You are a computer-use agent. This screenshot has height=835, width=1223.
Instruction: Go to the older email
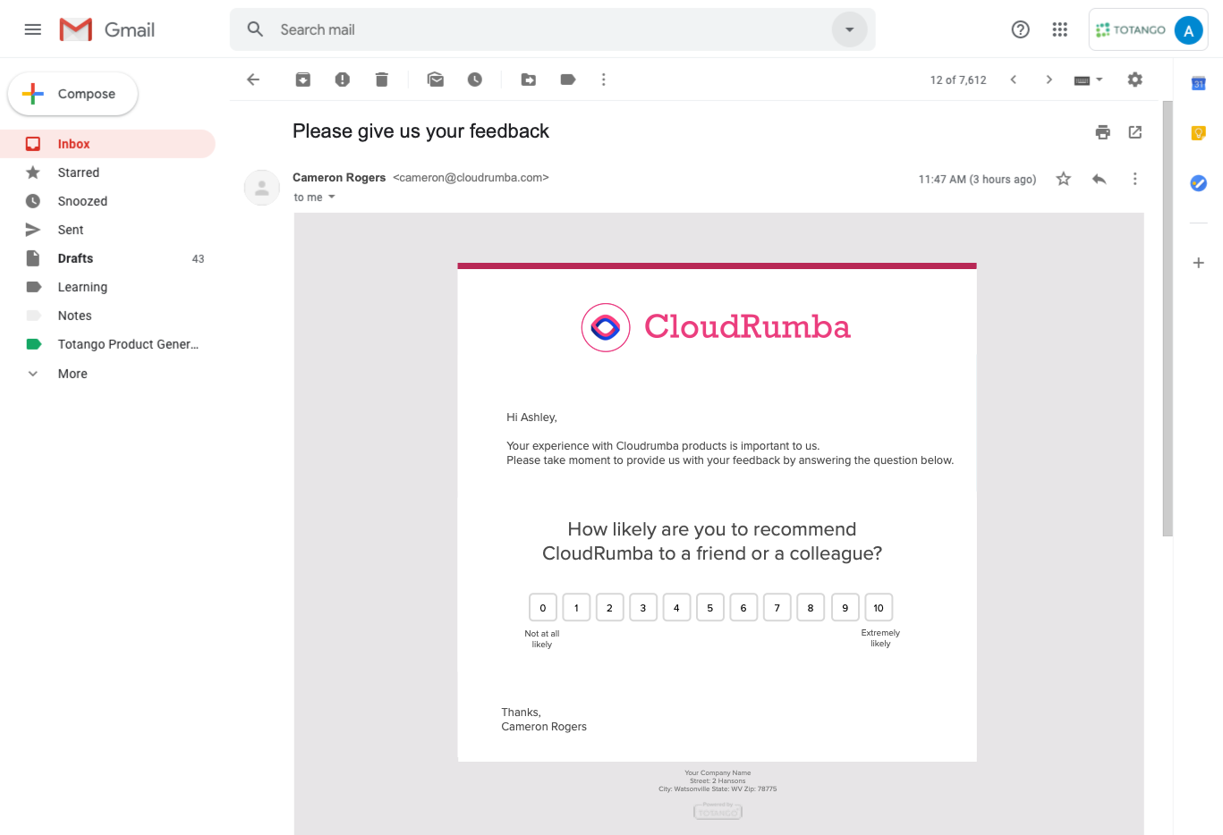[x=1049, y=80]
